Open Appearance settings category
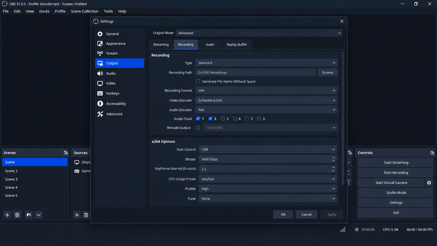This screenshot has height=246, width=437. tap(119, 43)
